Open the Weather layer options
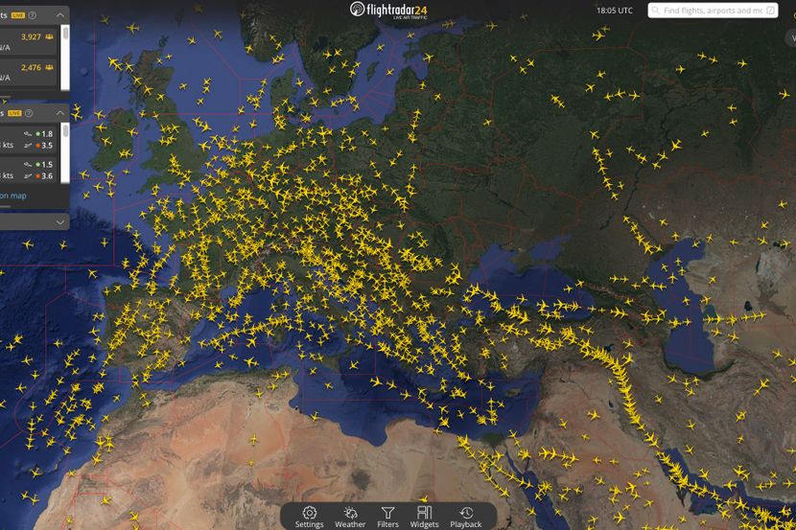Screen dimensions: 796x530 350,517
